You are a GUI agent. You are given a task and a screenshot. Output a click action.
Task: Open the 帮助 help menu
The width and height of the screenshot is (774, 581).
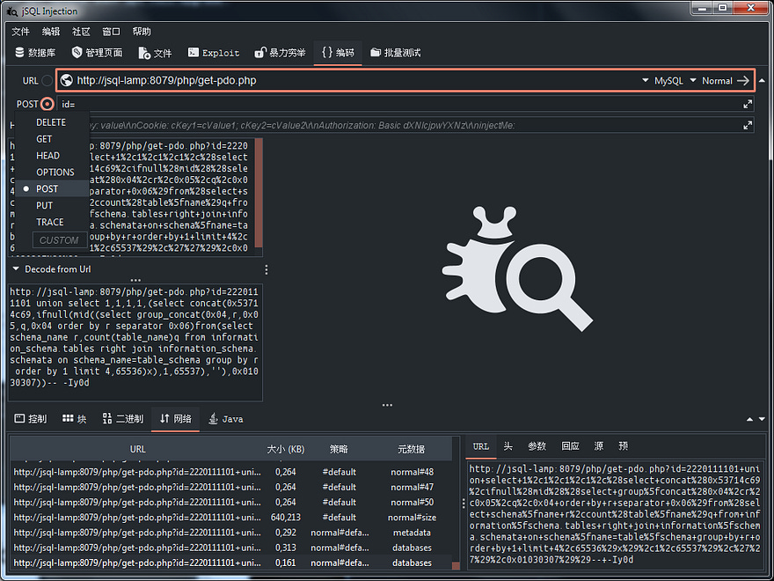pos(142,32)
